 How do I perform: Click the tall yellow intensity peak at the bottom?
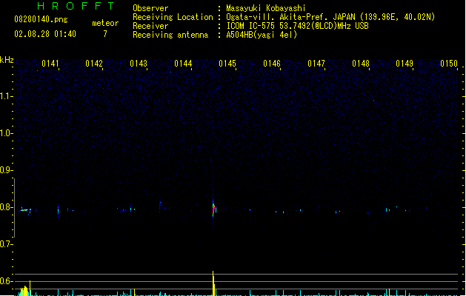click(x=213, y=283)
